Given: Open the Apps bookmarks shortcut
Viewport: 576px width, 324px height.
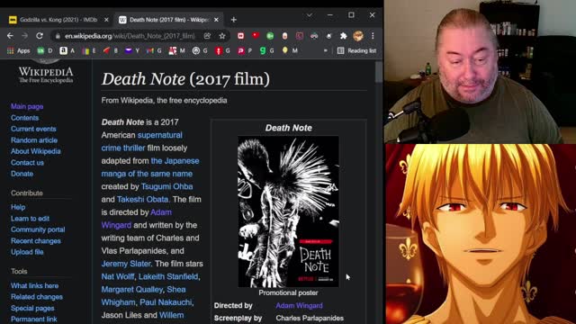Looking at the screenshot, I should click(19, 50).
